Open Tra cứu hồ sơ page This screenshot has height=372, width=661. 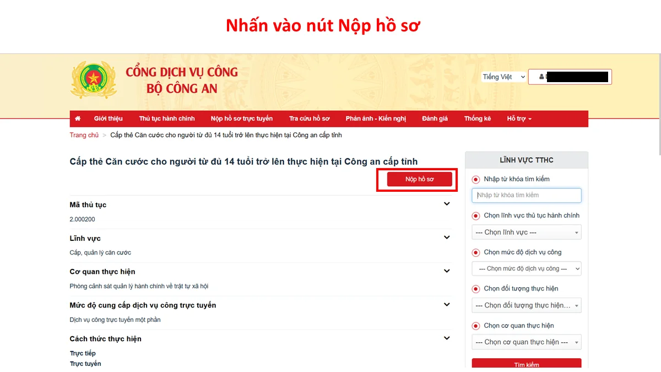point(309,118)
